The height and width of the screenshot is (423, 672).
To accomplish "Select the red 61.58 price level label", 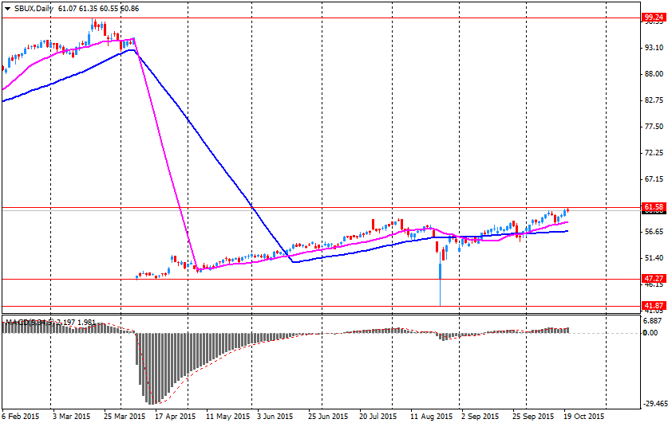I will pos(654,207).
